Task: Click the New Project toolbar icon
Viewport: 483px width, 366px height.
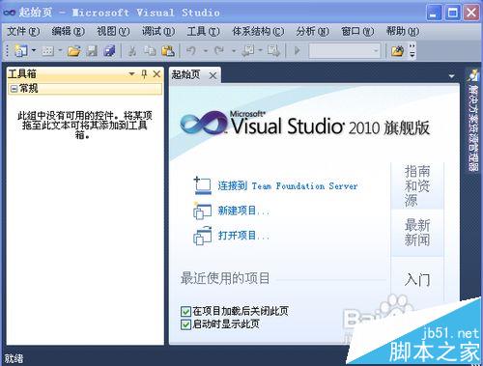Action: [x=20, y=50]
